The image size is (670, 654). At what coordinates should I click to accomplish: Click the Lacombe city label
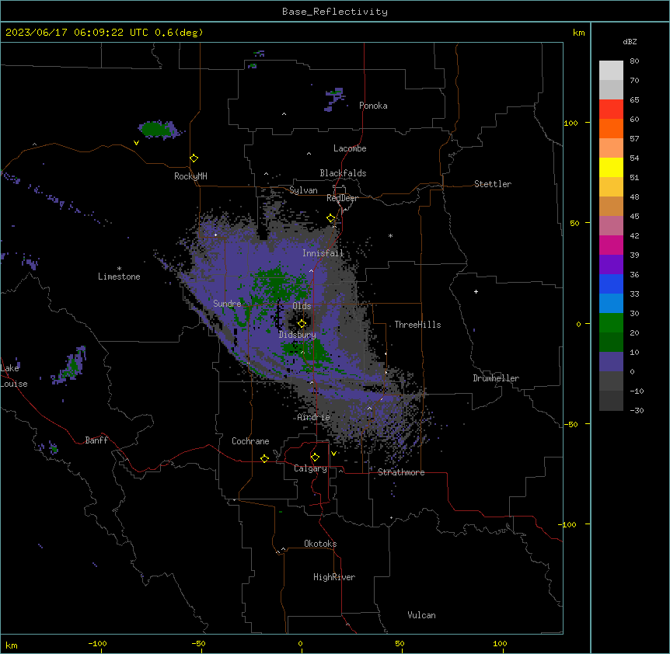coord(350,148)
